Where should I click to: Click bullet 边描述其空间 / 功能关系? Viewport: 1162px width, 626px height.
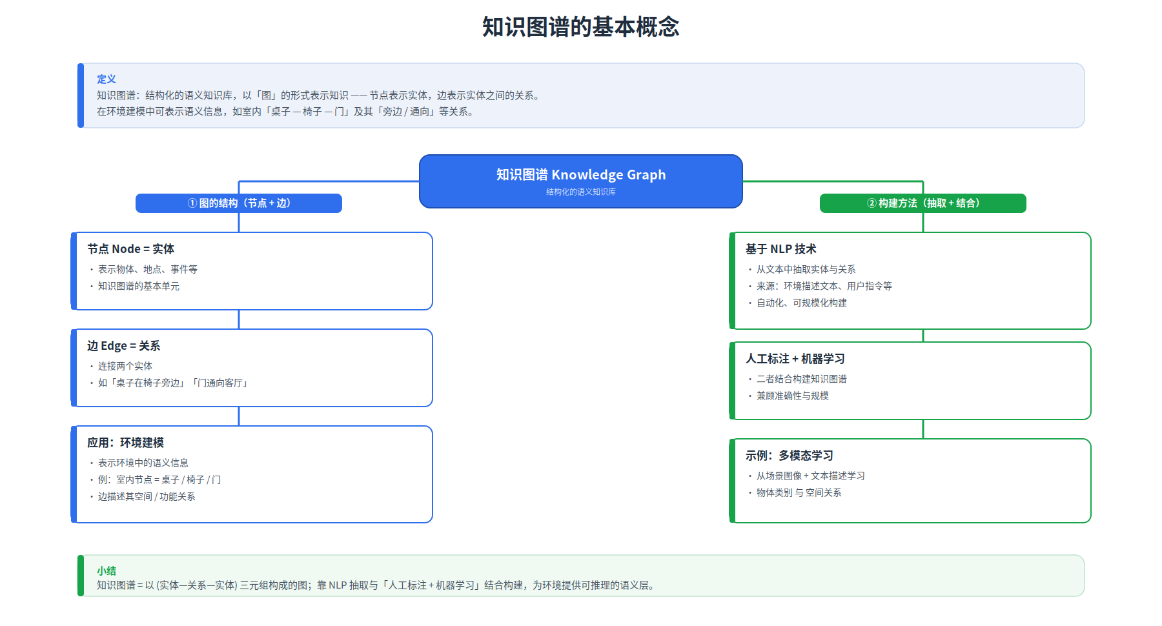coord(147,496)
